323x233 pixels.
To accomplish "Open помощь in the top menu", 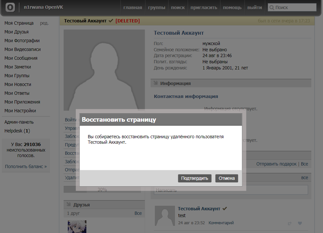I will click(x=232, y=7).
